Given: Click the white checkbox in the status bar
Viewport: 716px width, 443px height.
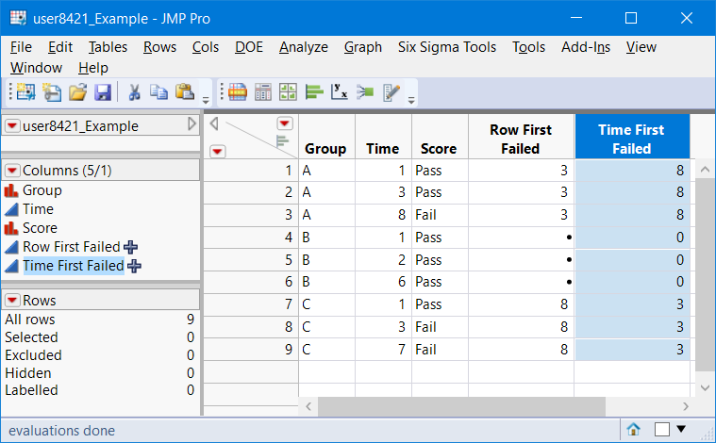Looking at the screenshot, I should [663, 430].
